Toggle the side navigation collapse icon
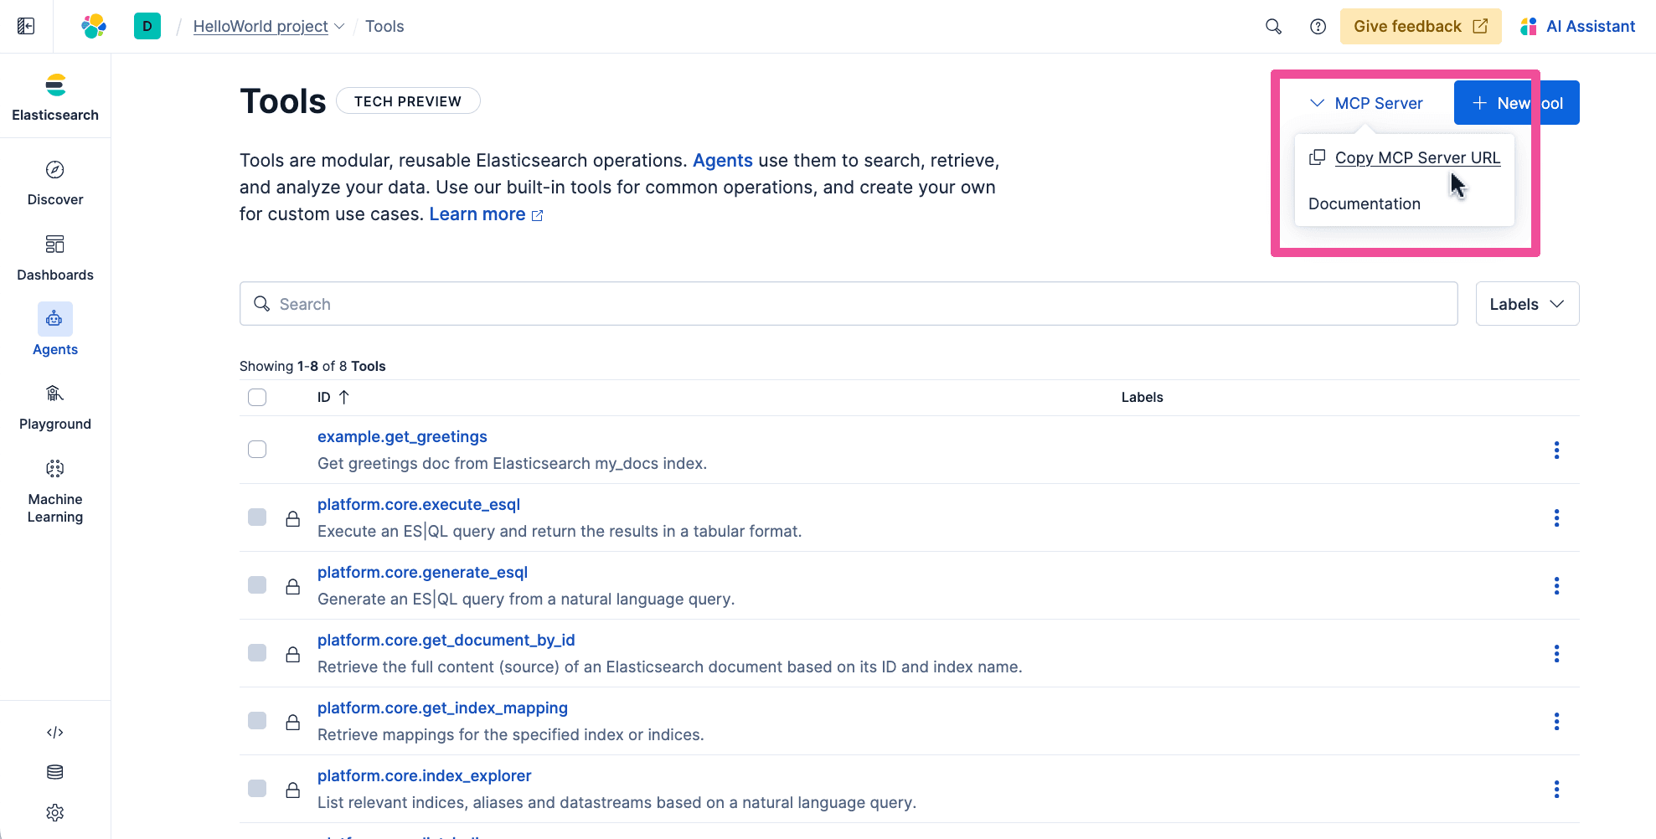 point(26,27)
